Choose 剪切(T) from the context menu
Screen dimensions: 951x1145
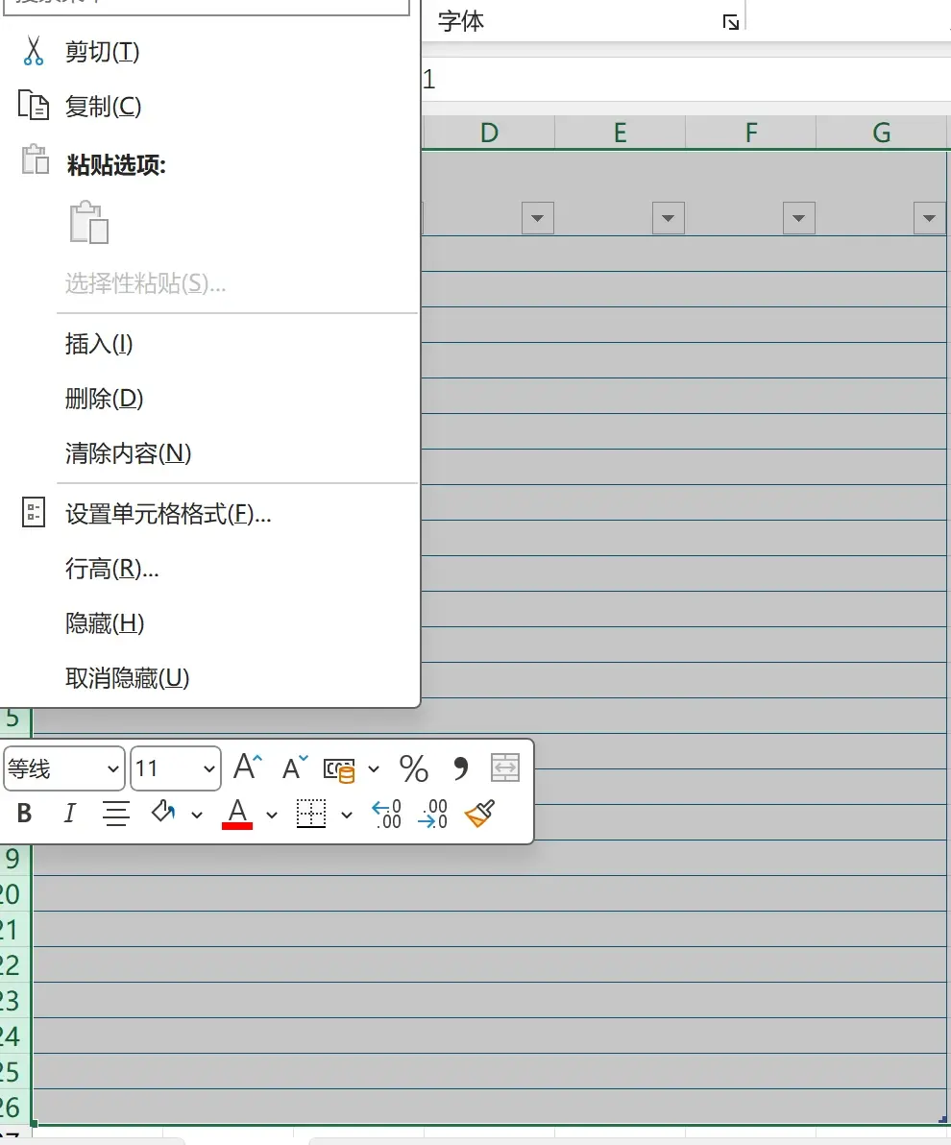tap(102, 52)
